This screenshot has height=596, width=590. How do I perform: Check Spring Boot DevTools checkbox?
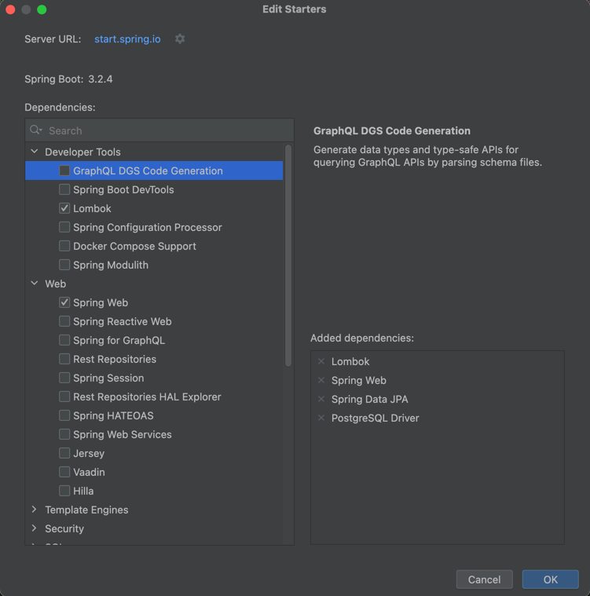(64, 189)
